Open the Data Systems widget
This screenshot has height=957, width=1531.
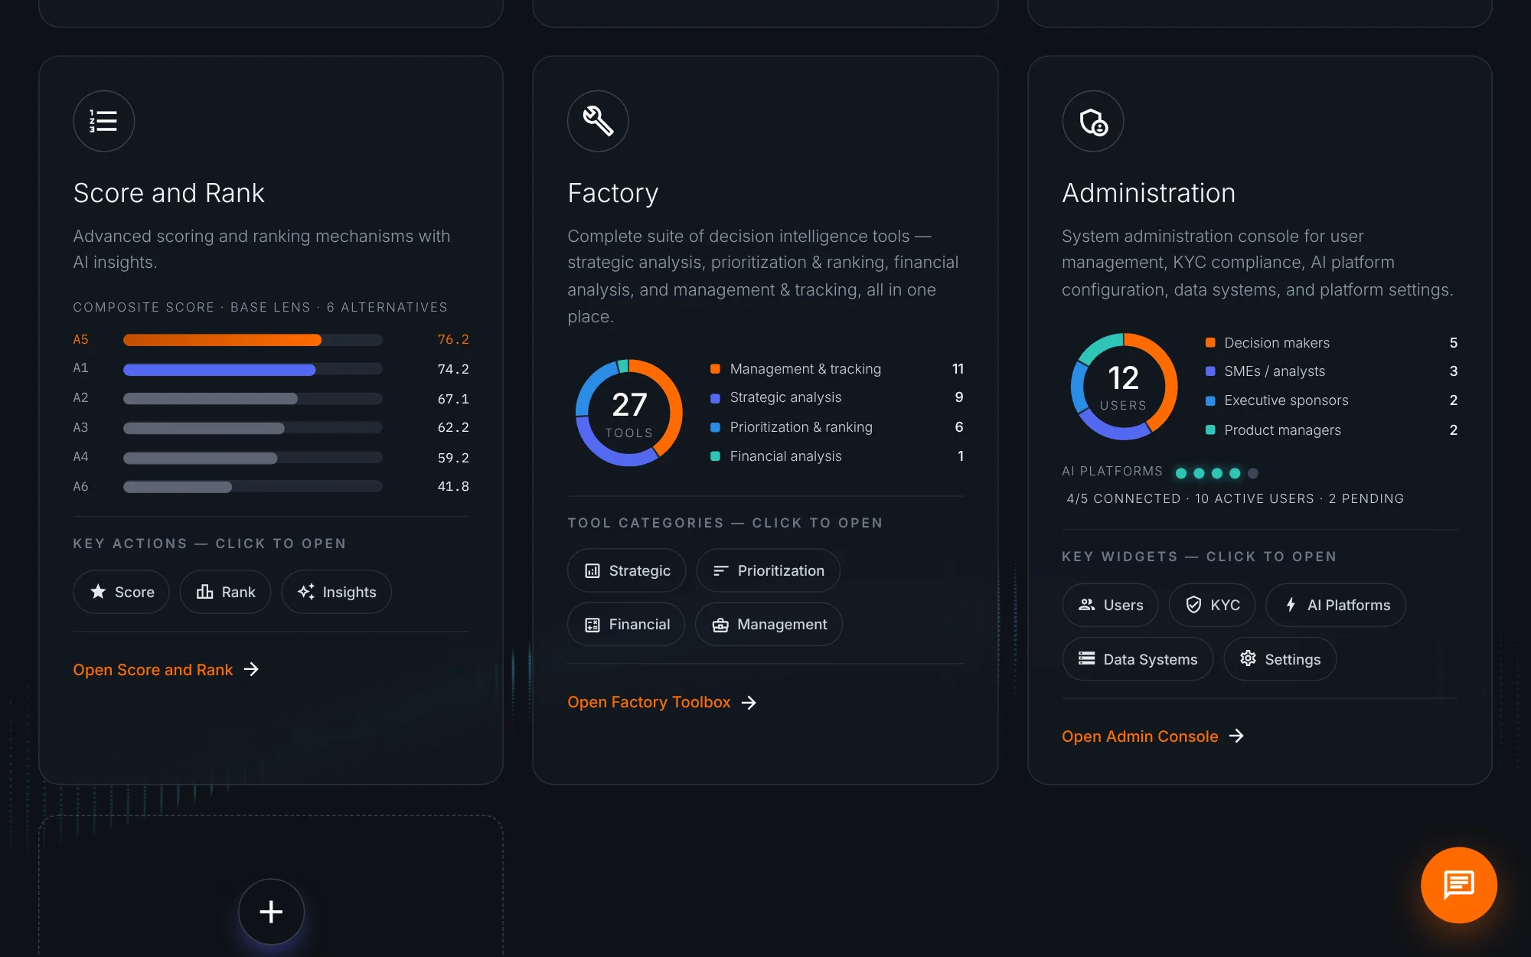point(1138,659)
